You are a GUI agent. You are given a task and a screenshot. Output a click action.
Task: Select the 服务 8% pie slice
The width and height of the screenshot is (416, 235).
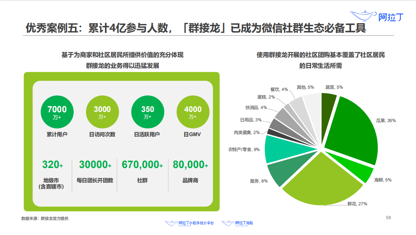tap(281, 173)
